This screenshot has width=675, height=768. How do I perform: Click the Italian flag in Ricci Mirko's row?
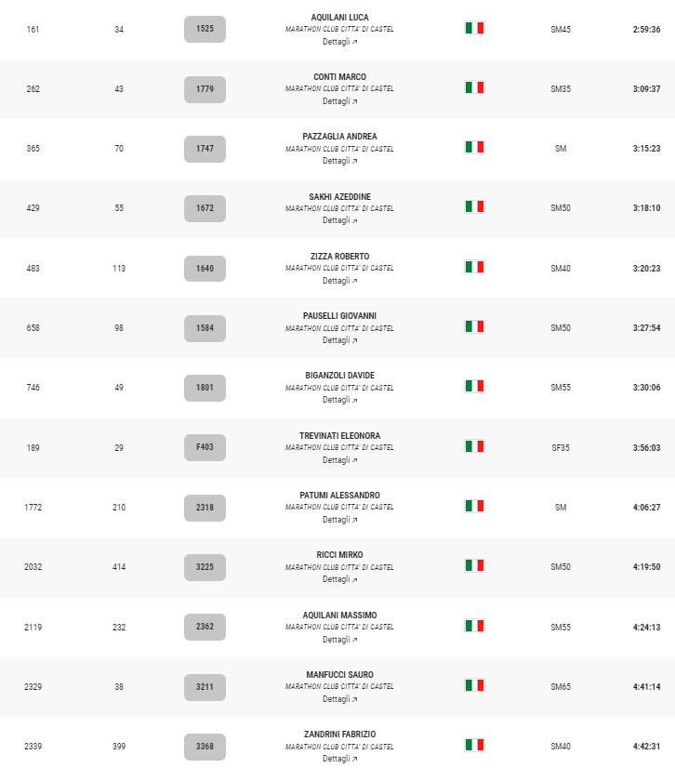coord(474,565)
